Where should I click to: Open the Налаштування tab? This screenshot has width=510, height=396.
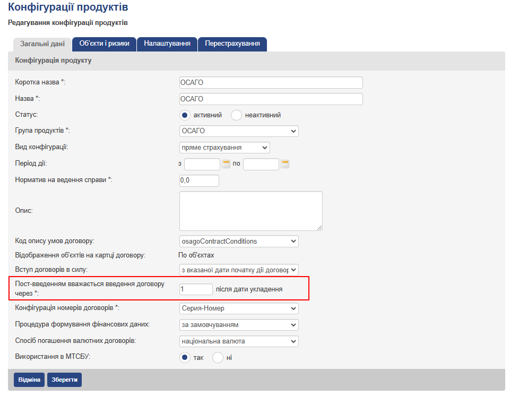click(x=167, y=44)
